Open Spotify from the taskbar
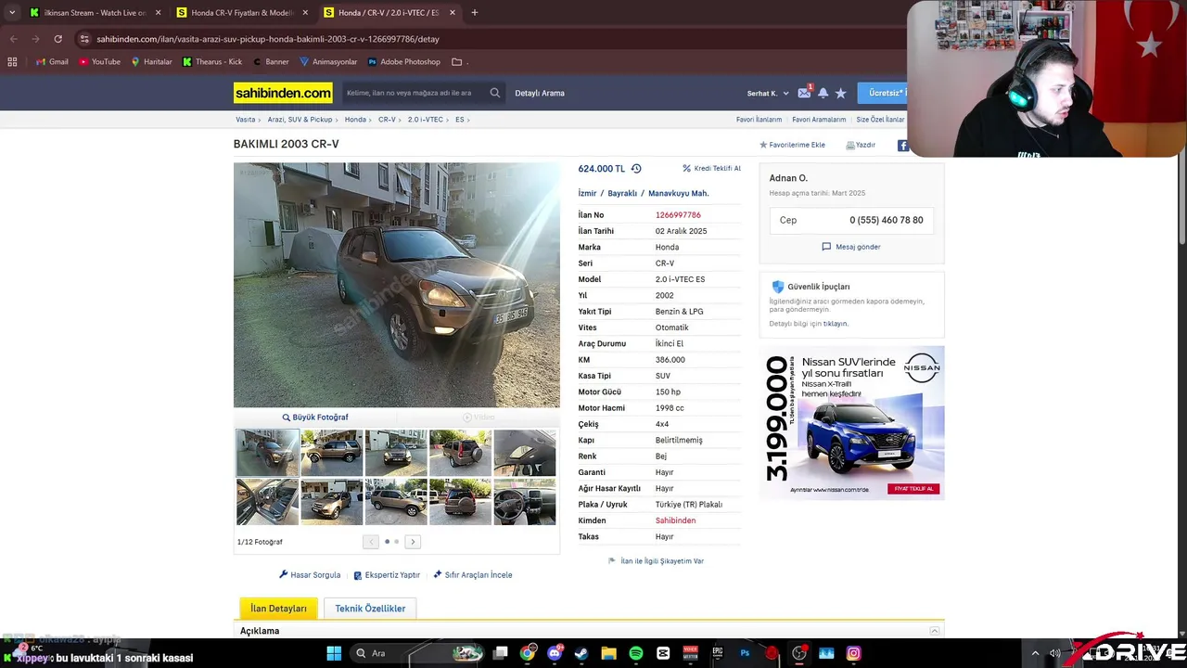1187x668 pixels. 635,653
